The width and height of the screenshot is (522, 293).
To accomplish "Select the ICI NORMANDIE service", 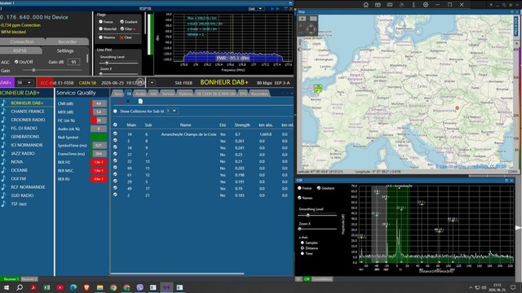I will (27, 145).
